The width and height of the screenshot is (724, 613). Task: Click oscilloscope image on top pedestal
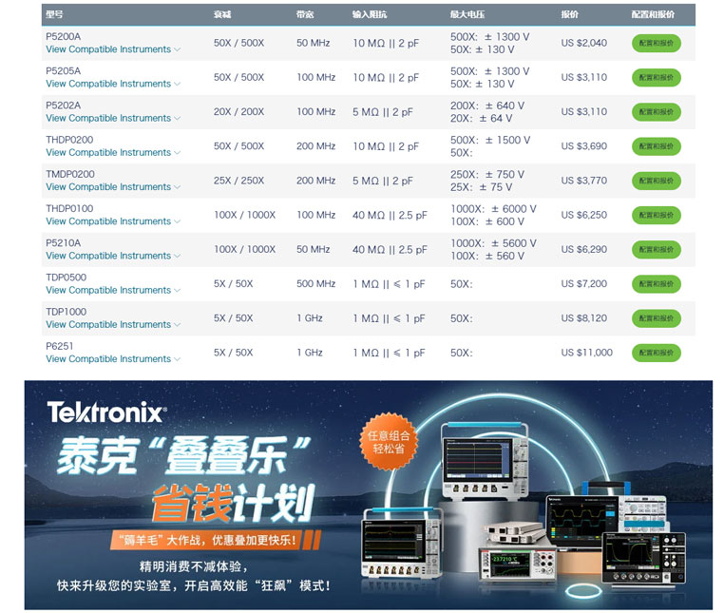click(485, 461)
